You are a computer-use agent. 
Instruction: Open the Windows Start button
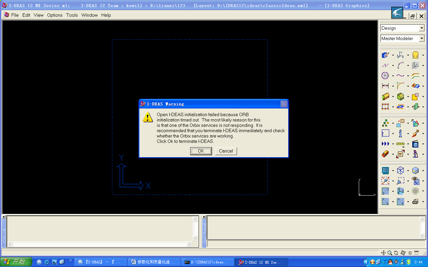[16, 262]
